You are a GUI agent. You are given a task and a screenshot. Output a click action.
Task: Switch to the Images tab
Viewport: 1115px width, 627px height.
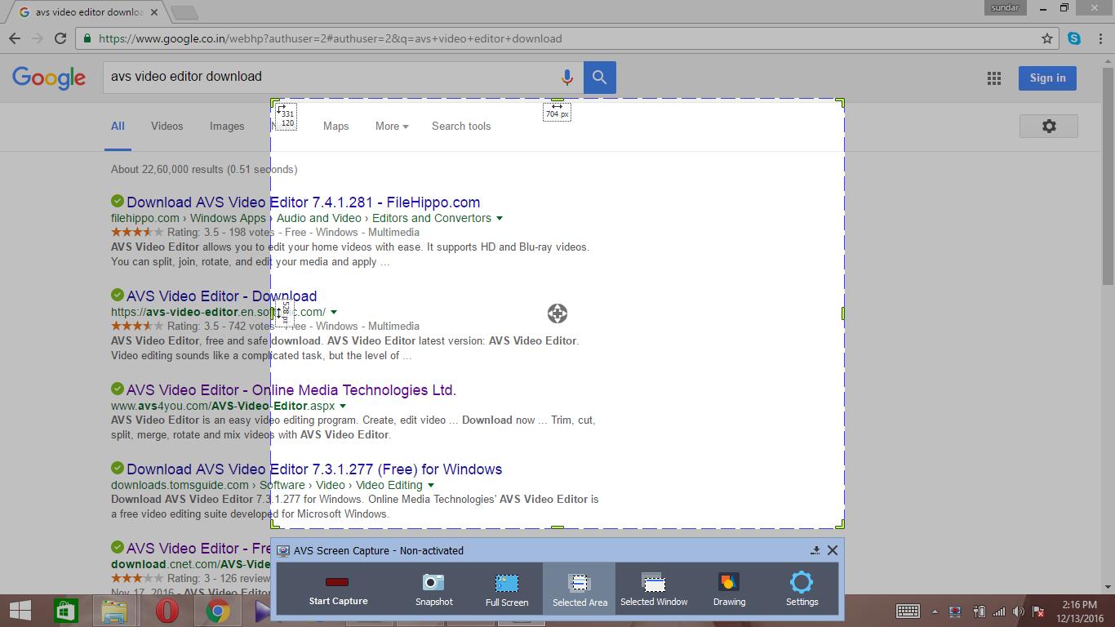point(227,127)
